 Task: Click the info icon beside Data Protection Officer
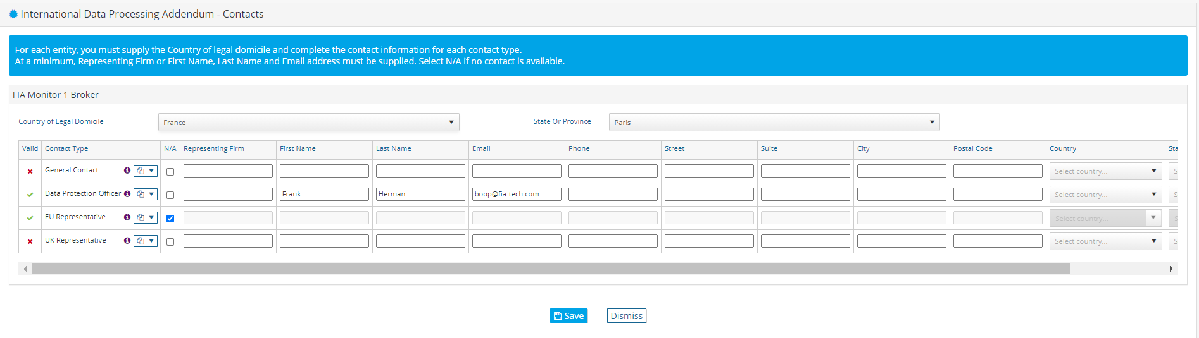point(127,194)
